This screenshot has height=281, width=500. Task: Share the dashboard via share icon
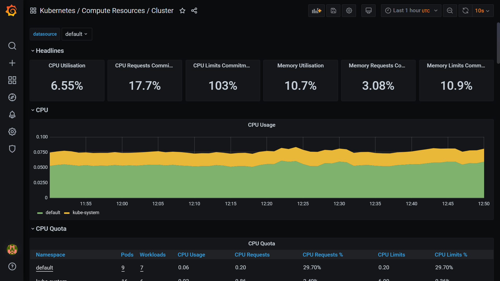(x=194, y=11)
